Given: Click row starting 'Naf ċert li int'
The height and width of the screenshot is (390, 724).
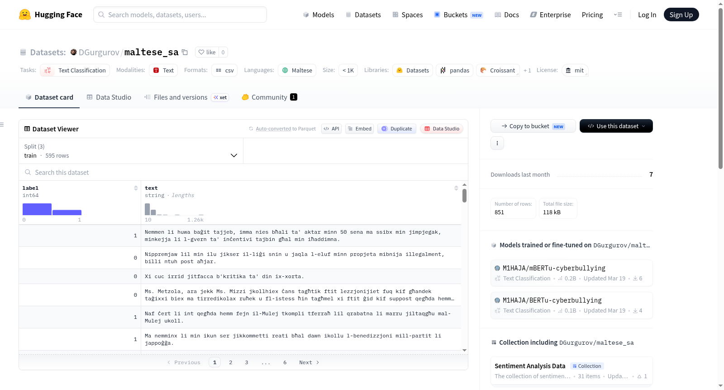Looking at the screenshot, I should click(x=240, y=317).
